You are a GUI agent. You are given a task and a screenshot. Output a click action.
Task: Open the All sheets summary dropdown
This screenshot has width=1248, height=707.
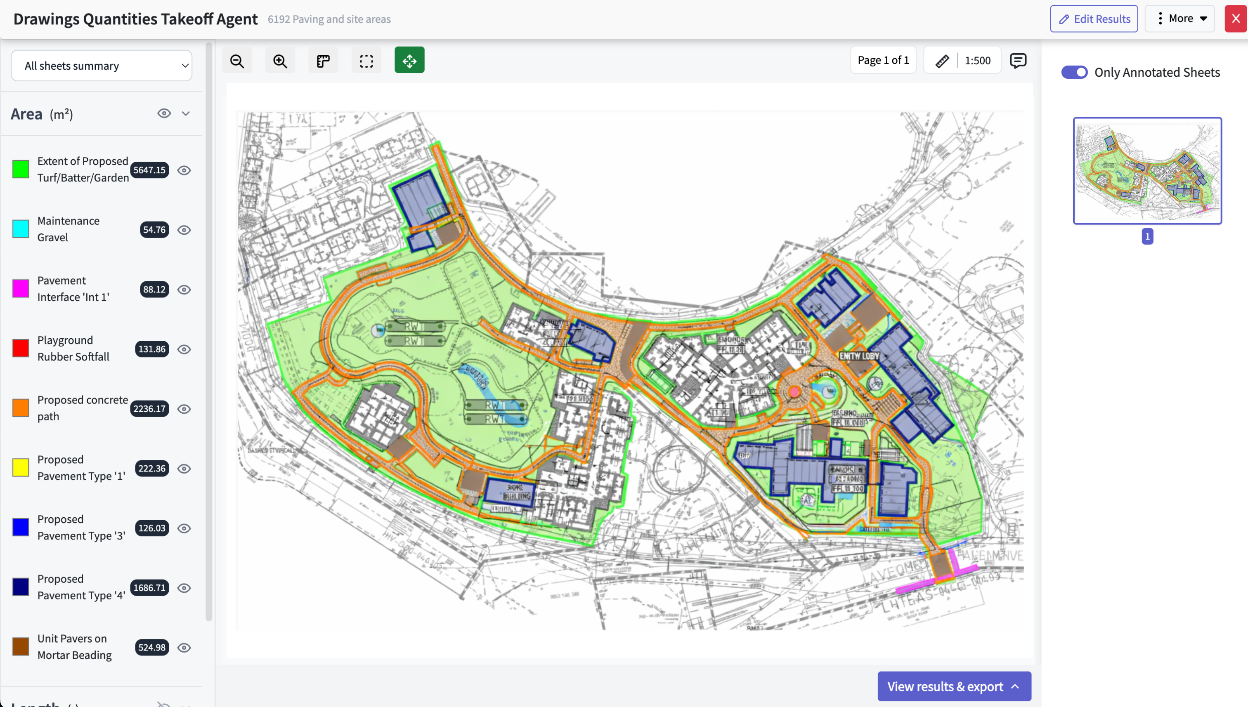click(102, 66)
